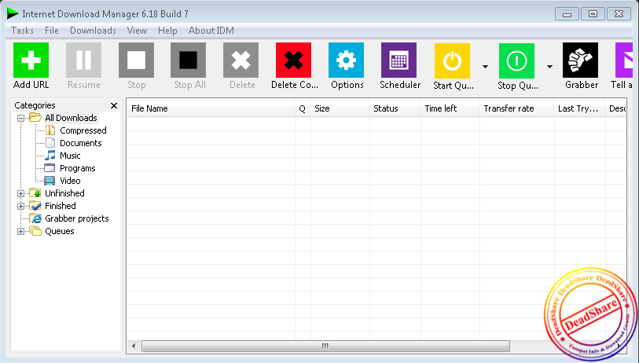This screenshot has height=363, width=639.
Task: Launch the Grabber fist icon
Action: coord(580,60)
